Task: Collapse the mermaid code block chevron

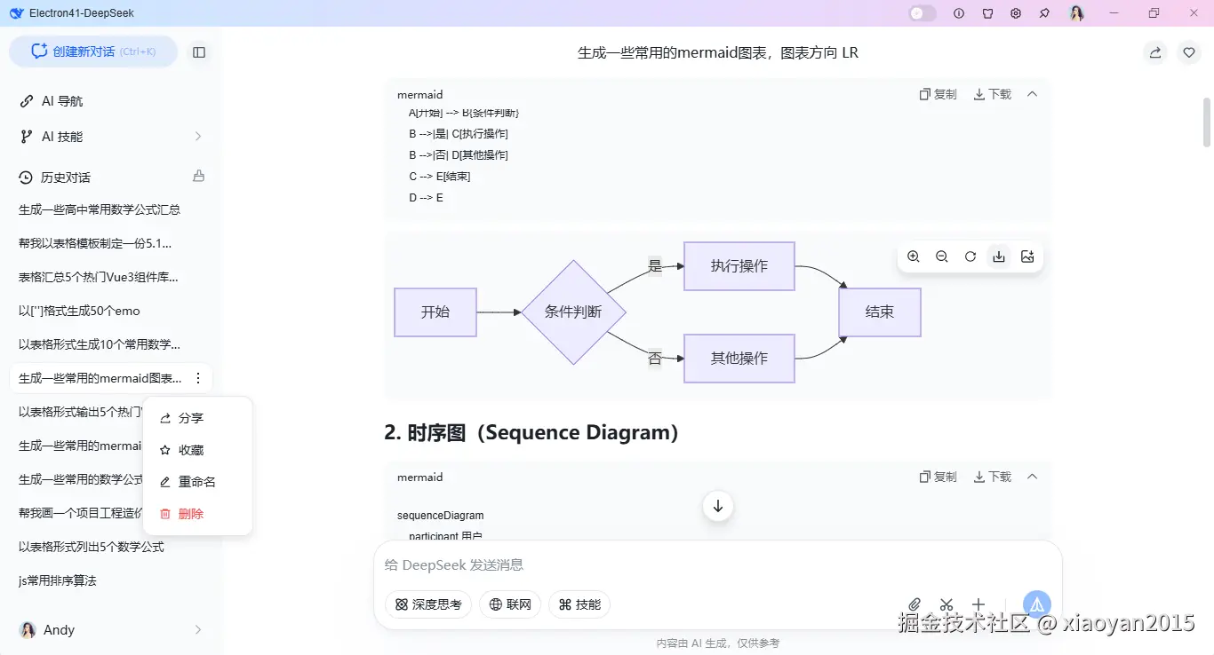Action: tap(1032, 93)
